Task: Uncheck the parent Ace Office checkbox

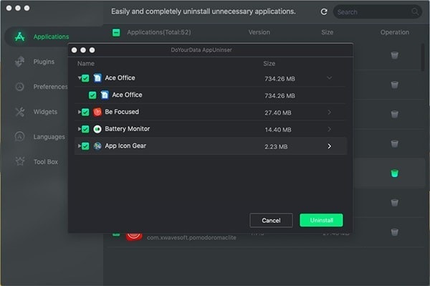Action: [x=85, y=78]
